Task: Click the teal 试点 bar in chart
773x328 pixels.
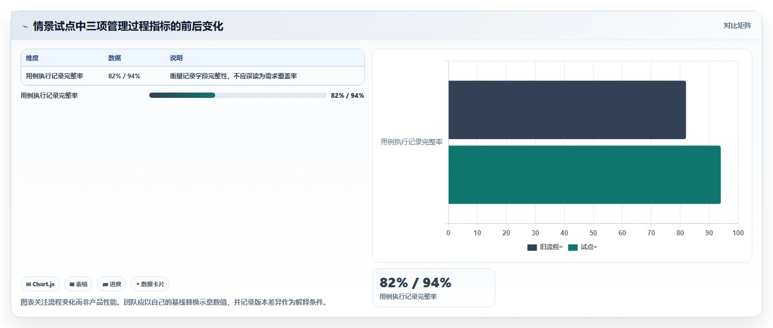Action: (x=584, y=175)
